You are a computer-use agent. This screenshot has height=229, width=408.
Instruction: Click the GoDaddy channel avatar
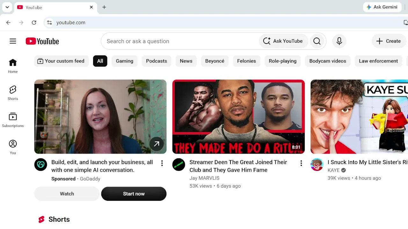coord(41,164)
